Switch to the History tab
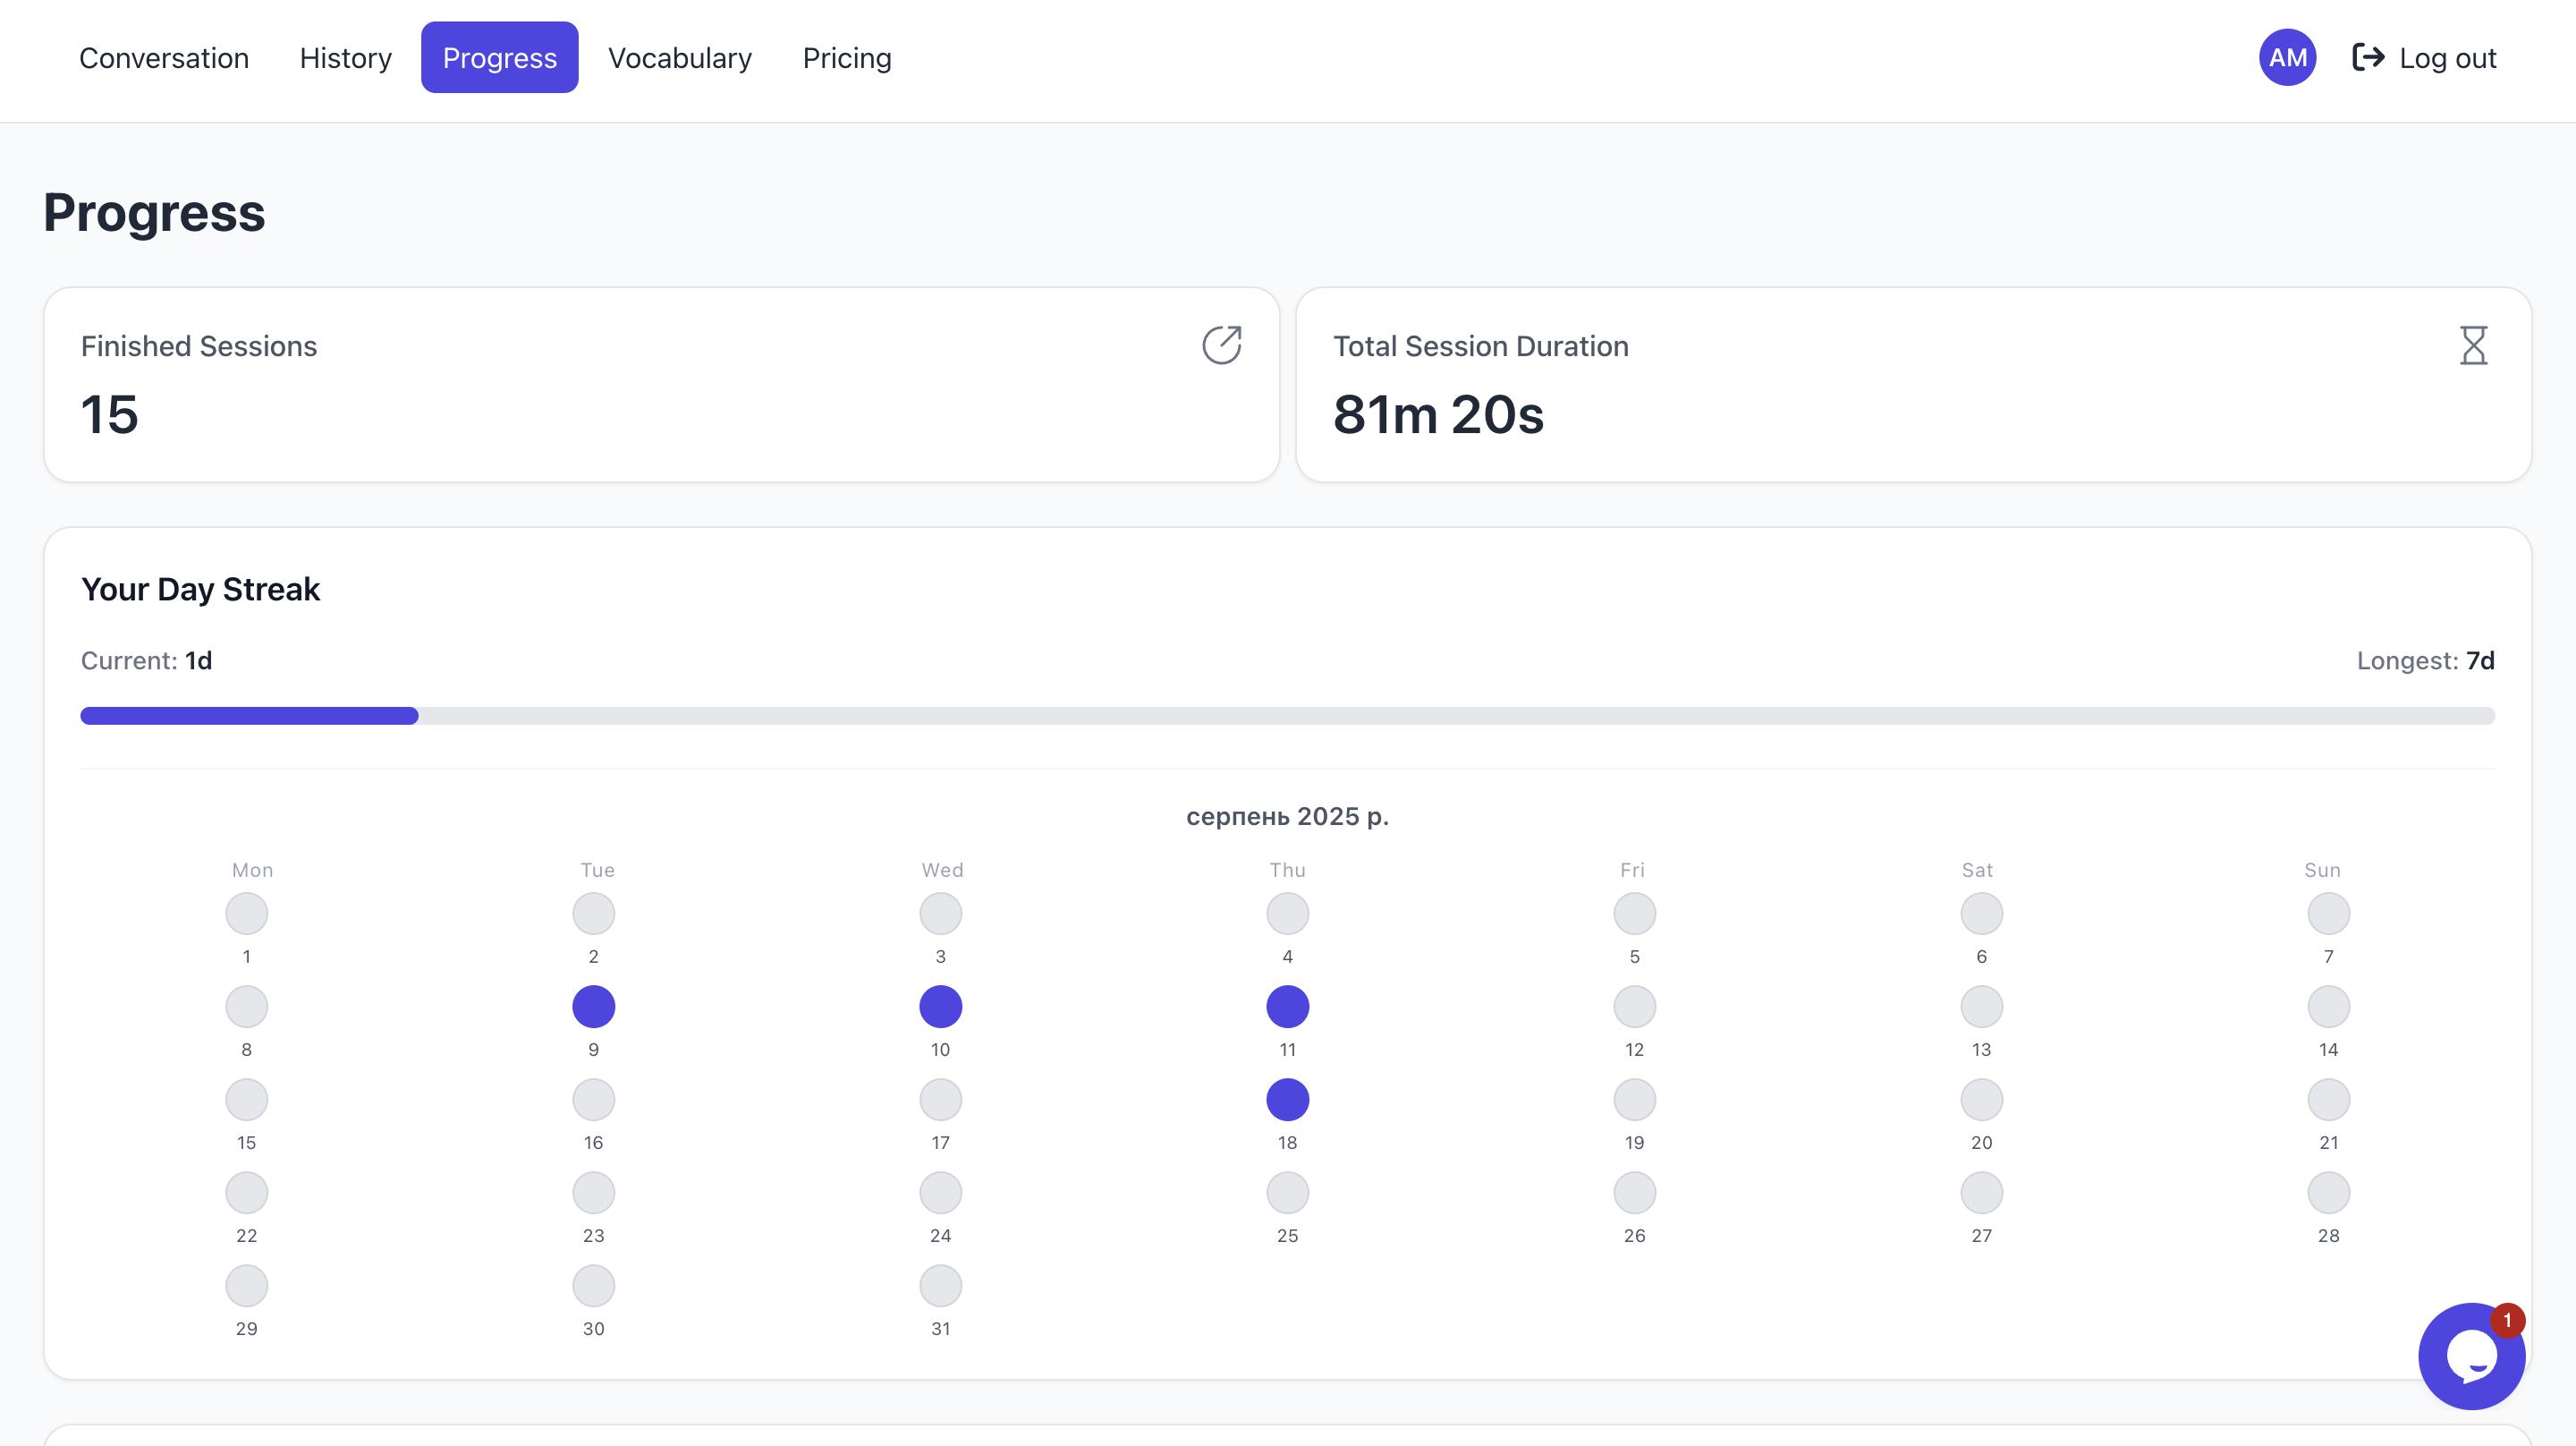This screenshot has height=1446, width=2576. pos(345,58)
